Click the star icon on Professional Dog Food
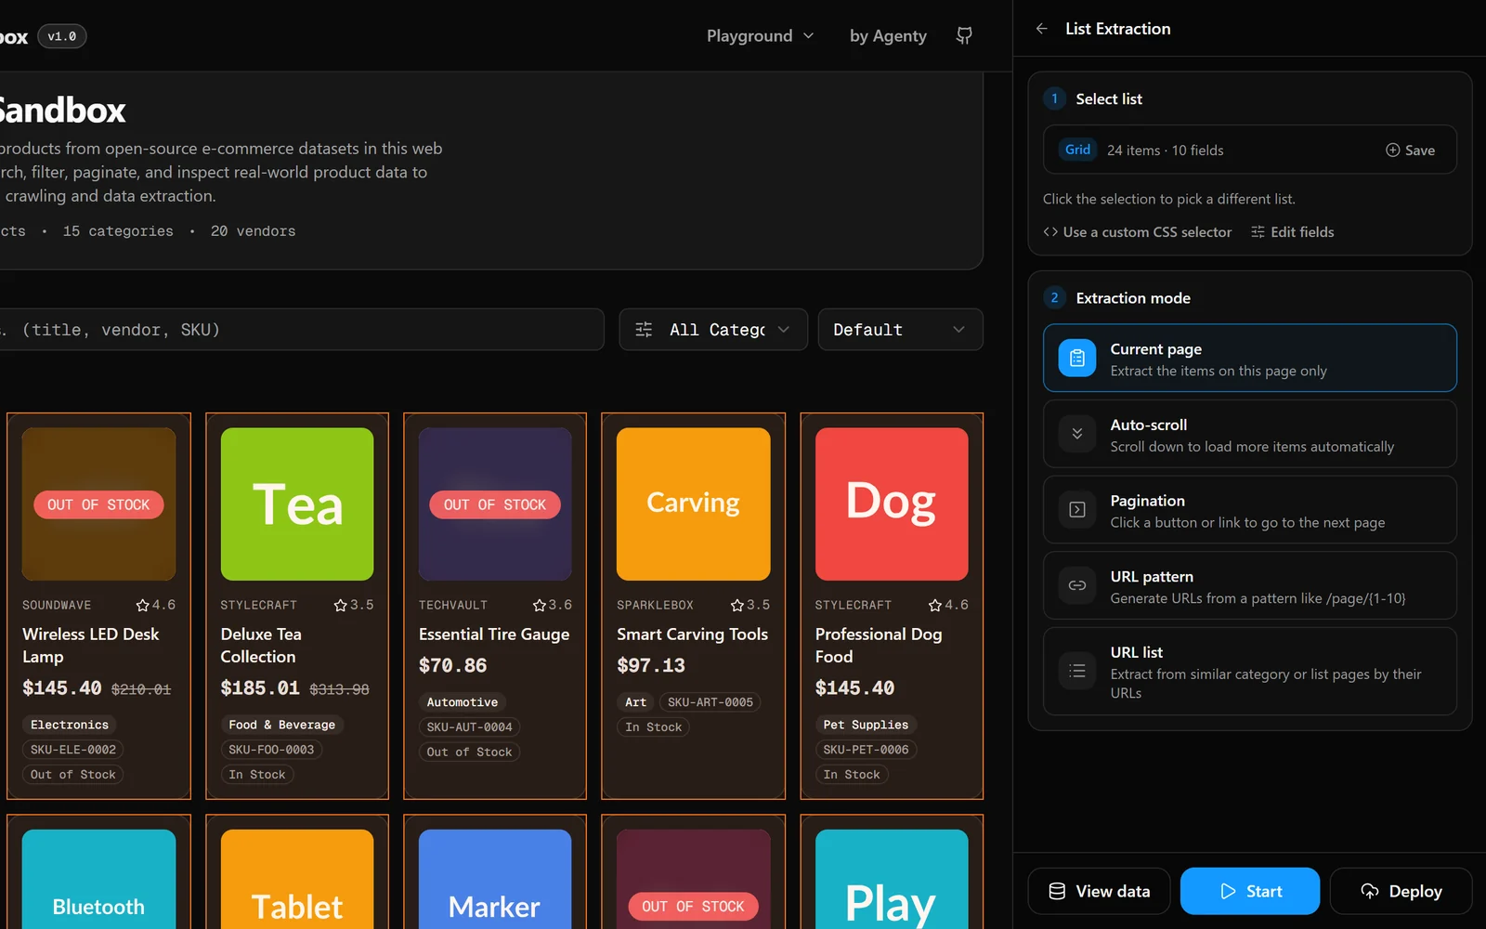This screenshot has height=929, width=1486. tap(935, 605)
